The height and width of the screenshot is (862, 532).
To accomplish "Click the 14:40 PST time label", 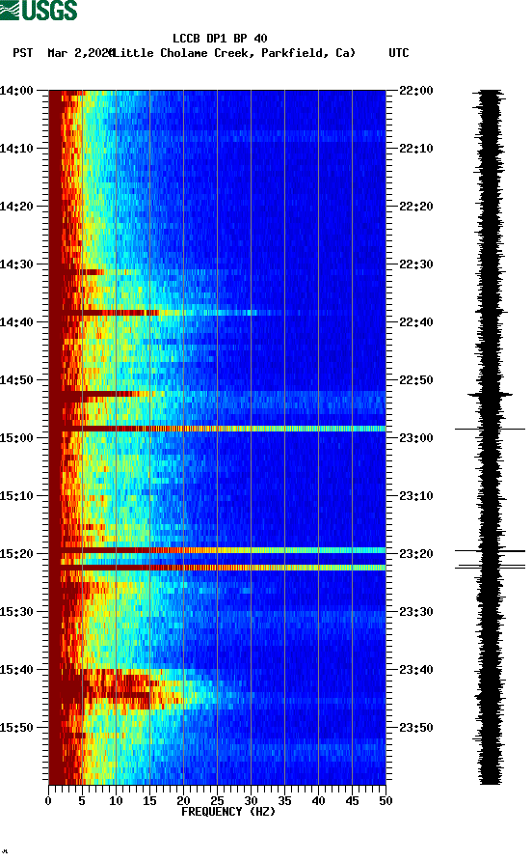I will pos(17,322).
